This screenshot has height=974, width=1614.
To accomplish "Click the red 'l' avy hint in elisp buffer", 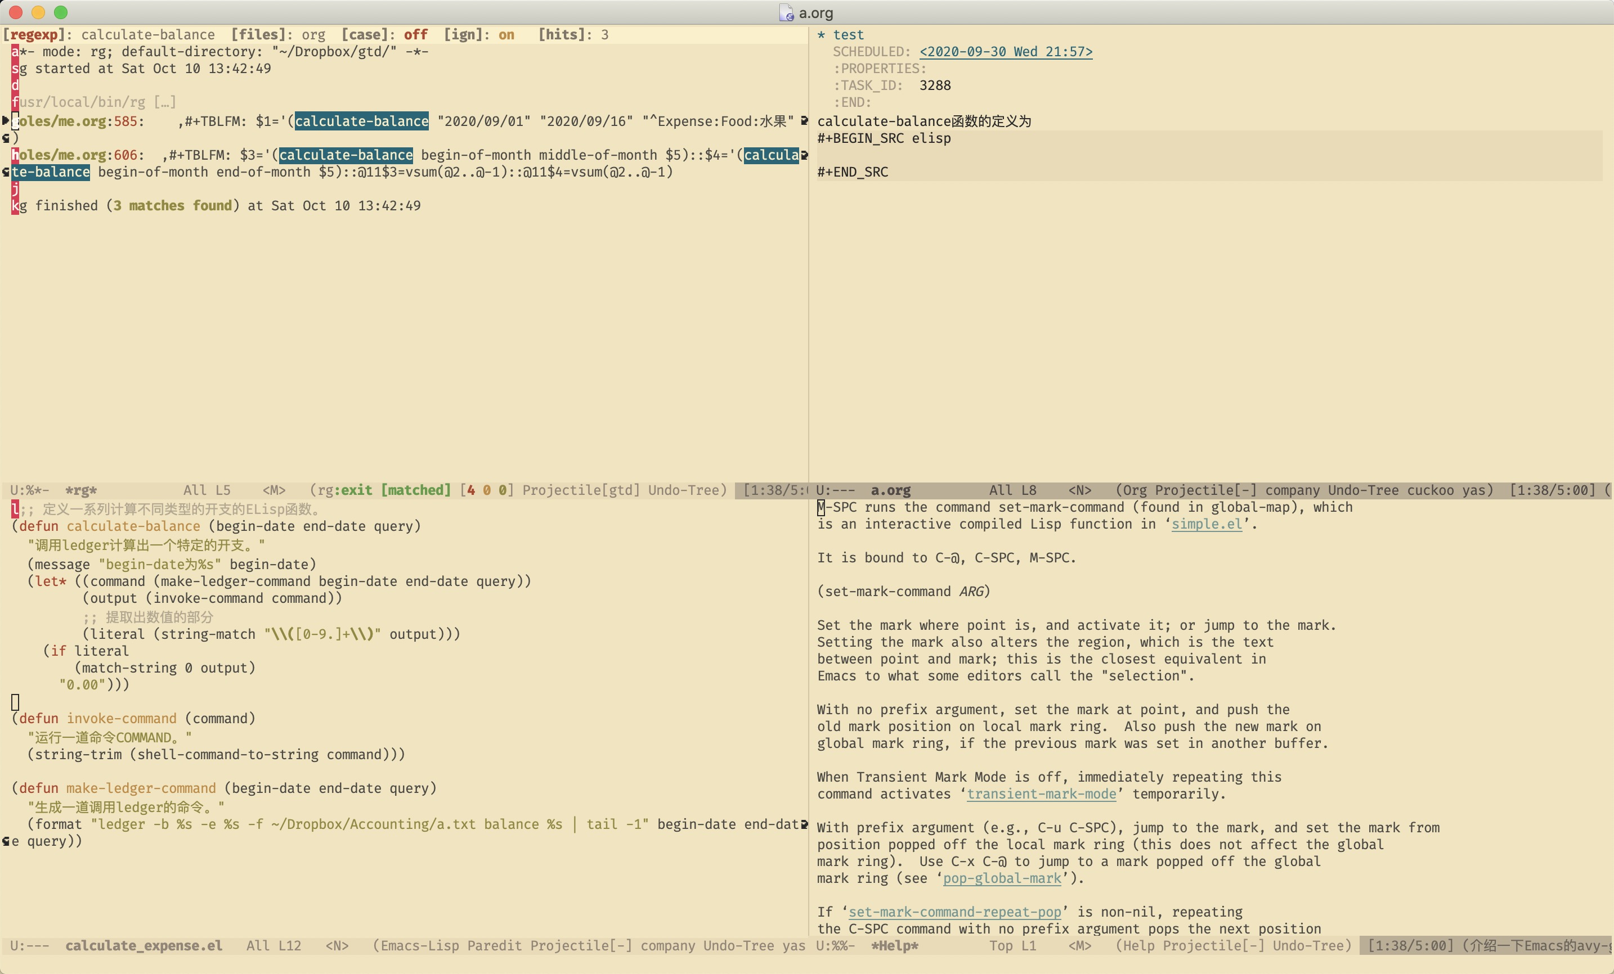I will (x=15, y=508).
